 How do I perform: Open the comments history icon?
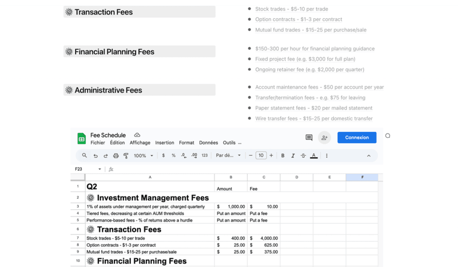click(309, 138)
